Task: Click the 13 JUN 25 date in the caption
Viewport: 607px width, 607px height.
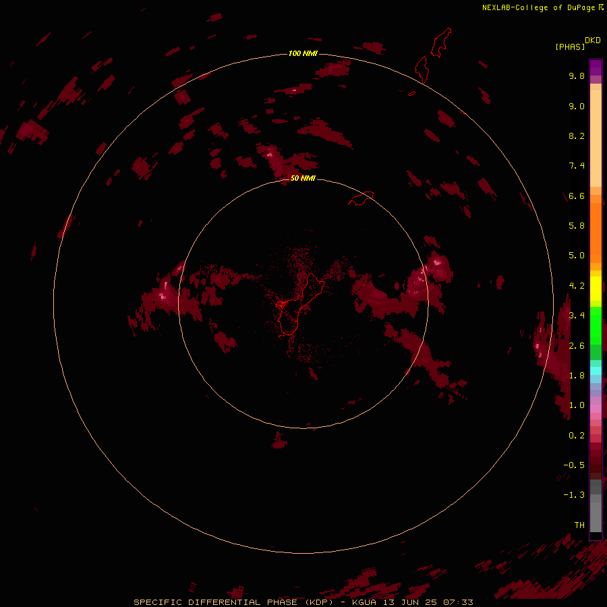Action: pos(411,602)
